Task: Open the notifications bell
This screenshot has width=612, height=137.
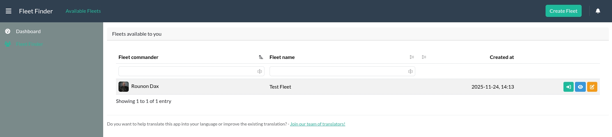Action: pos(598,11)
